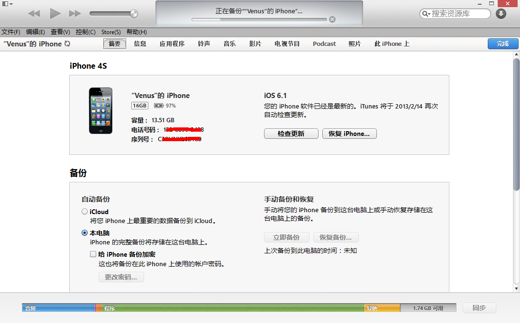Select the iCloud backup radio button
520x323 pixels.
pyautogui.click(x=84, y=211)
